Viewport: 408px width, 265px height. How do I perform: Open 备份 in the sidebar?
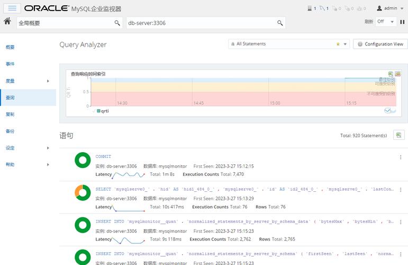pos(10,131)
